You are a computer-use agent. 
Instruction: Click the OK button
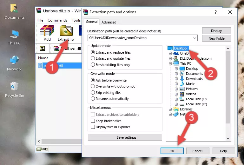pyautogui.click(x=172, y=151)
